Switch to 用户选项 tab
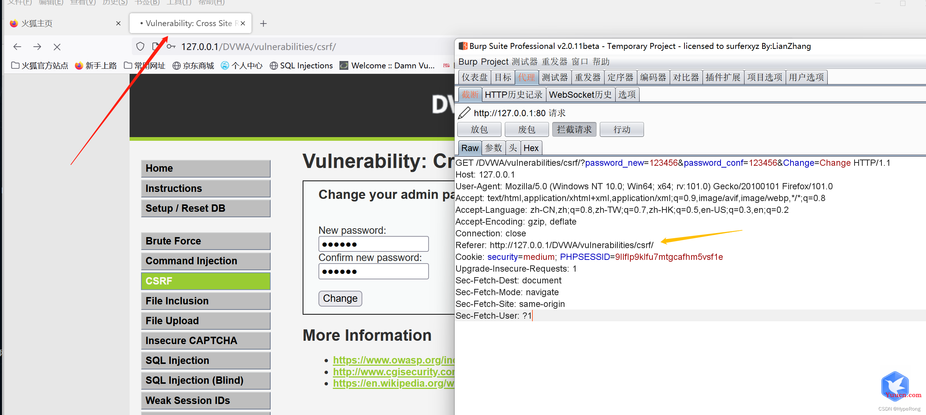This screenshot has height=415, width=926. pyautogui.click(x=806, y=77)
